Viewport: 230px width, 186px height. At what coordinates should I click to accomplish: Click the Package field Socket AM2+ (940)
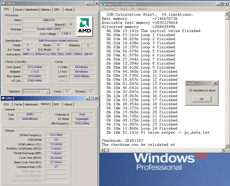pos(49,29)
